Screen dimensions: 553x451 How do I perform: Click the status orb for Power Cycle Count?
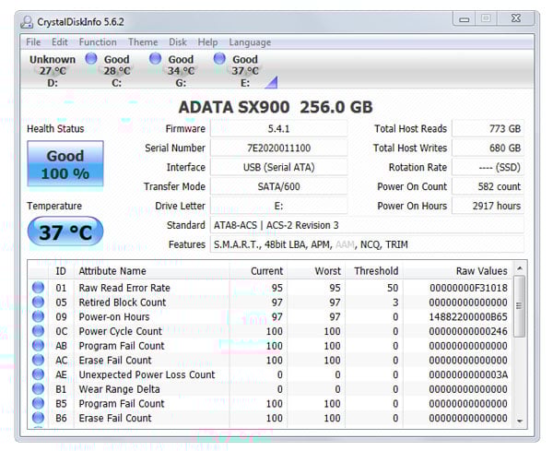point(38,331)
